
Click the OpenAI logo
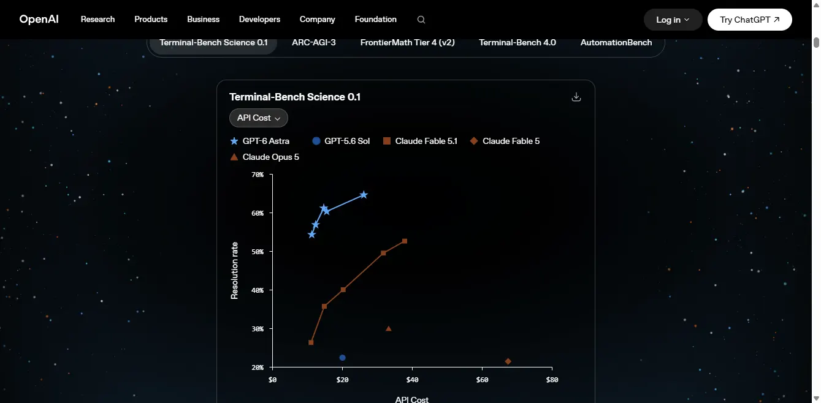point(39,20)
